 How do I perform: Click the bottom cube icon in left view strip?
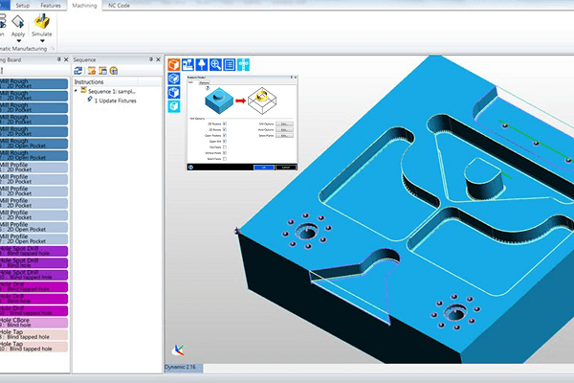[174, 107]
